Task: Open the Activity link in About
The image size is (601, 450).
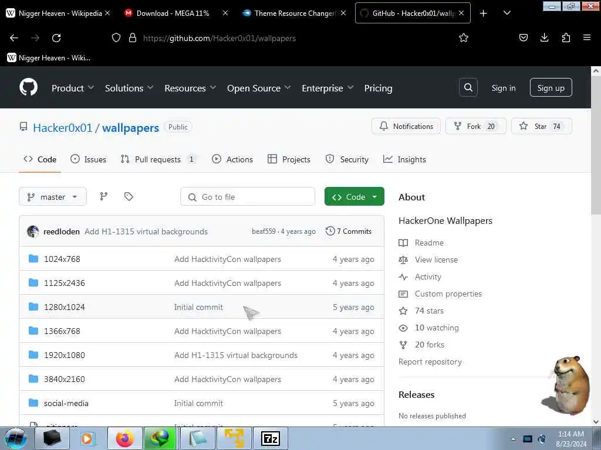Action: [x=428, y=277]
